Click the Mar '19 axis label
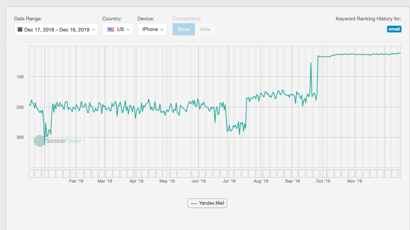 105,181
